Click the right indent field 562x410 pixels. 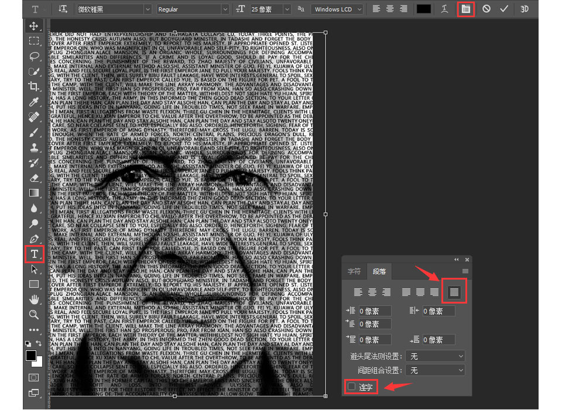(x=438, y=311)
